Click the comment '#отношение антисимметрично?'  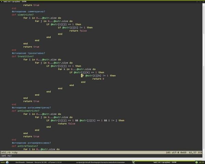31,108
